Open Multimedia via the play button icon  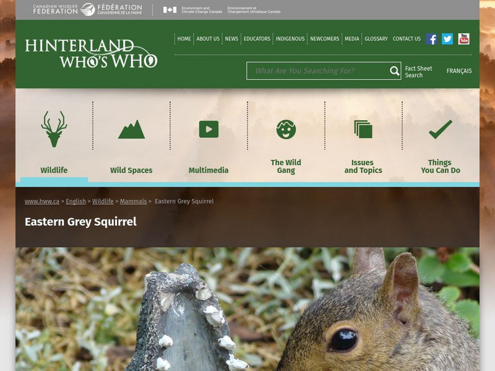click(x=209, y=130)
